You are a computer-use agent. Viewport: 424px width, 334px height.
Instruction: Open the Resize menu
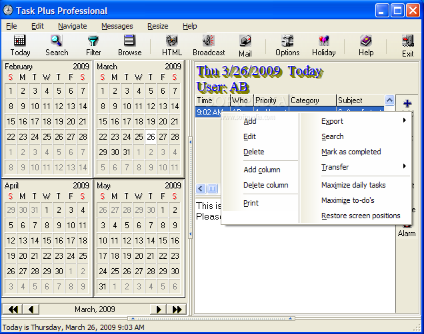click(x=157, y=26)
